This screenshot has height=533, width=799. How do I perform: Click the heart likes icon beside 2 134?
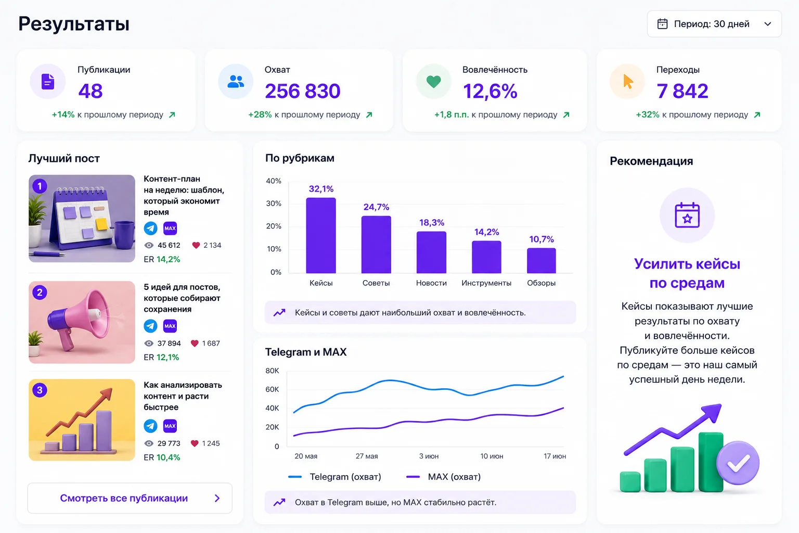coord(196,246)
